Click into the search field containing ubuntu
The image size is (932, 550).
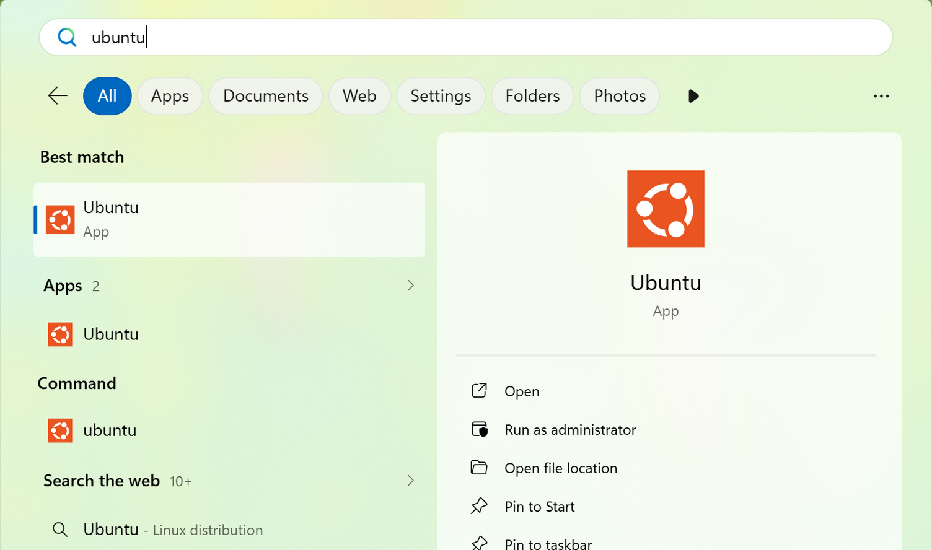(x=466, y=37)
